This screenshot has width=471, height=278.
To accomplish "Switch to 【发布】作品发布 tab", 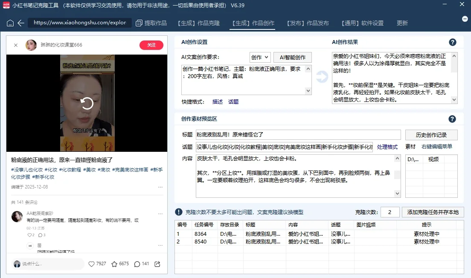I will [x=308, y=23].
